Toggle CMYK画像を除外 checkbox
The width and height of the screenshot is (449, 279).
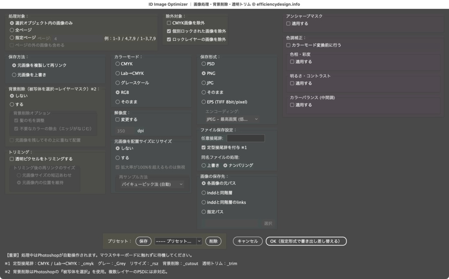coord(185,23)
